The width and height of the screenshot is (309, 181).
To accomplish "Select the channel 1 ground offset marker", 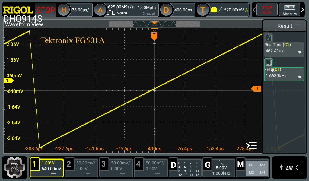I will pos(8,81).
